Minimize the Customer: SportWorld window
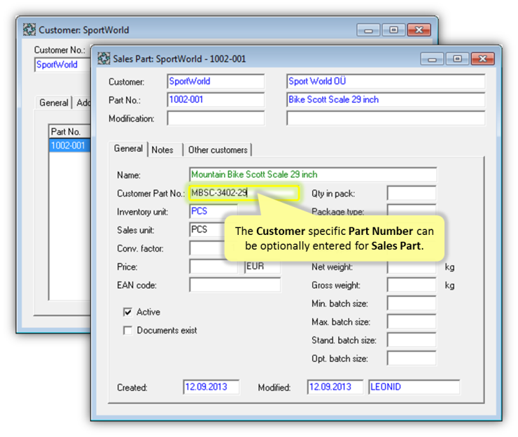 [x=368, y=30]
